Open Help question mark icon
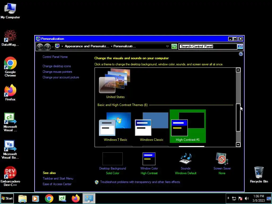Image resolution: width=272 pixels, height=204 pixels. coord(241,54)
